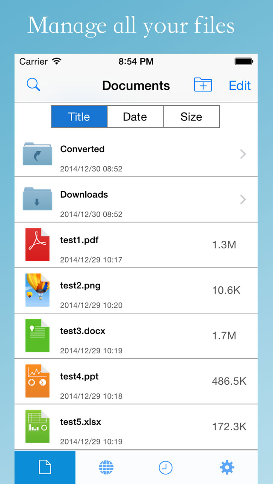The image size is (273, 484).
Task: Expand the Converted folder chevron
Action: click(x=243, y=154)
